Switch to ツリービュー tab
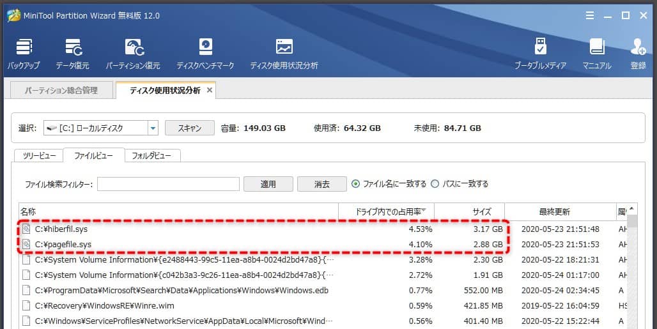This screenshot has height=329, width=657. point(39,156)
